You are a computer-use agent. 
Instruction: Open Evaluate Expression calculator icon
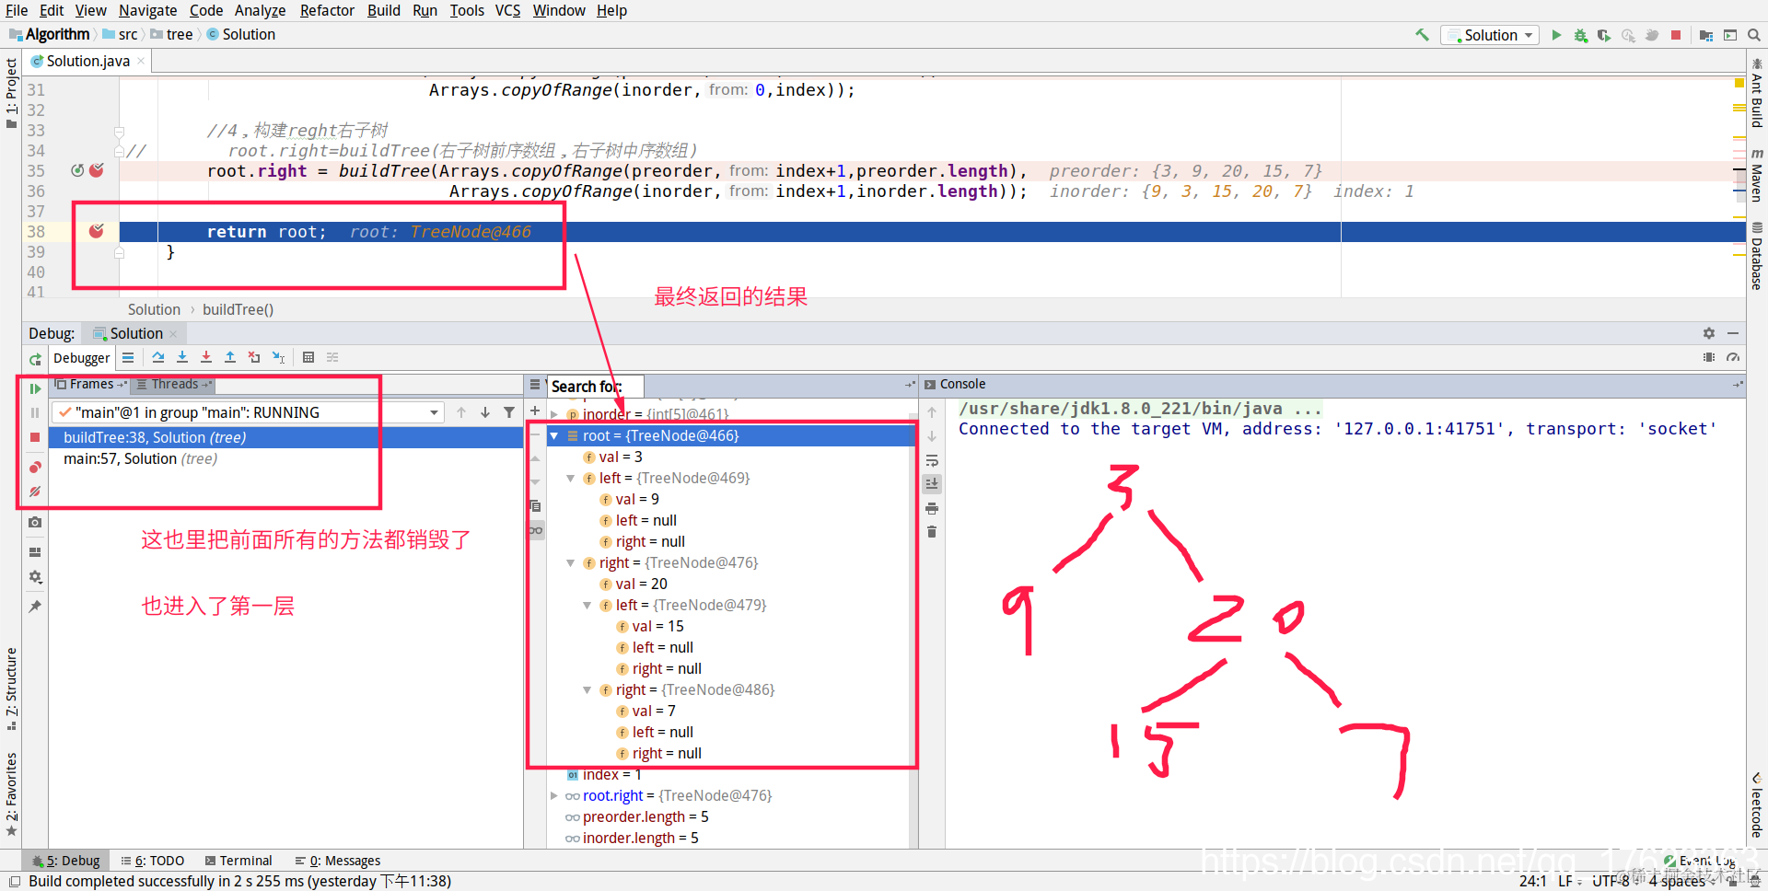308,357
